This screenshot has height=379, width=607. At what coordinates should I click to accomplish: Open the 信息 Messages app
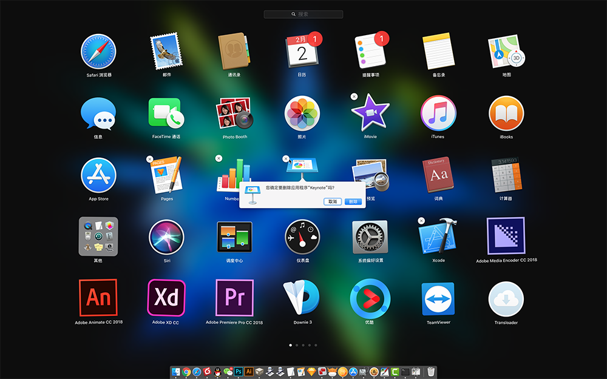click(x=98, y=113)
